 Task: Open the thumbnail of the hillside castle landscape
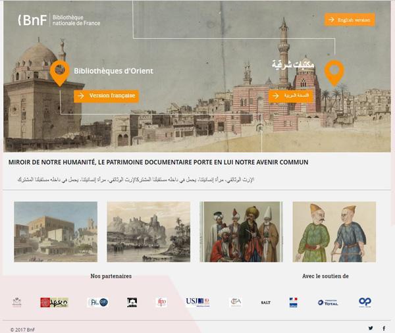coord(148,232)
